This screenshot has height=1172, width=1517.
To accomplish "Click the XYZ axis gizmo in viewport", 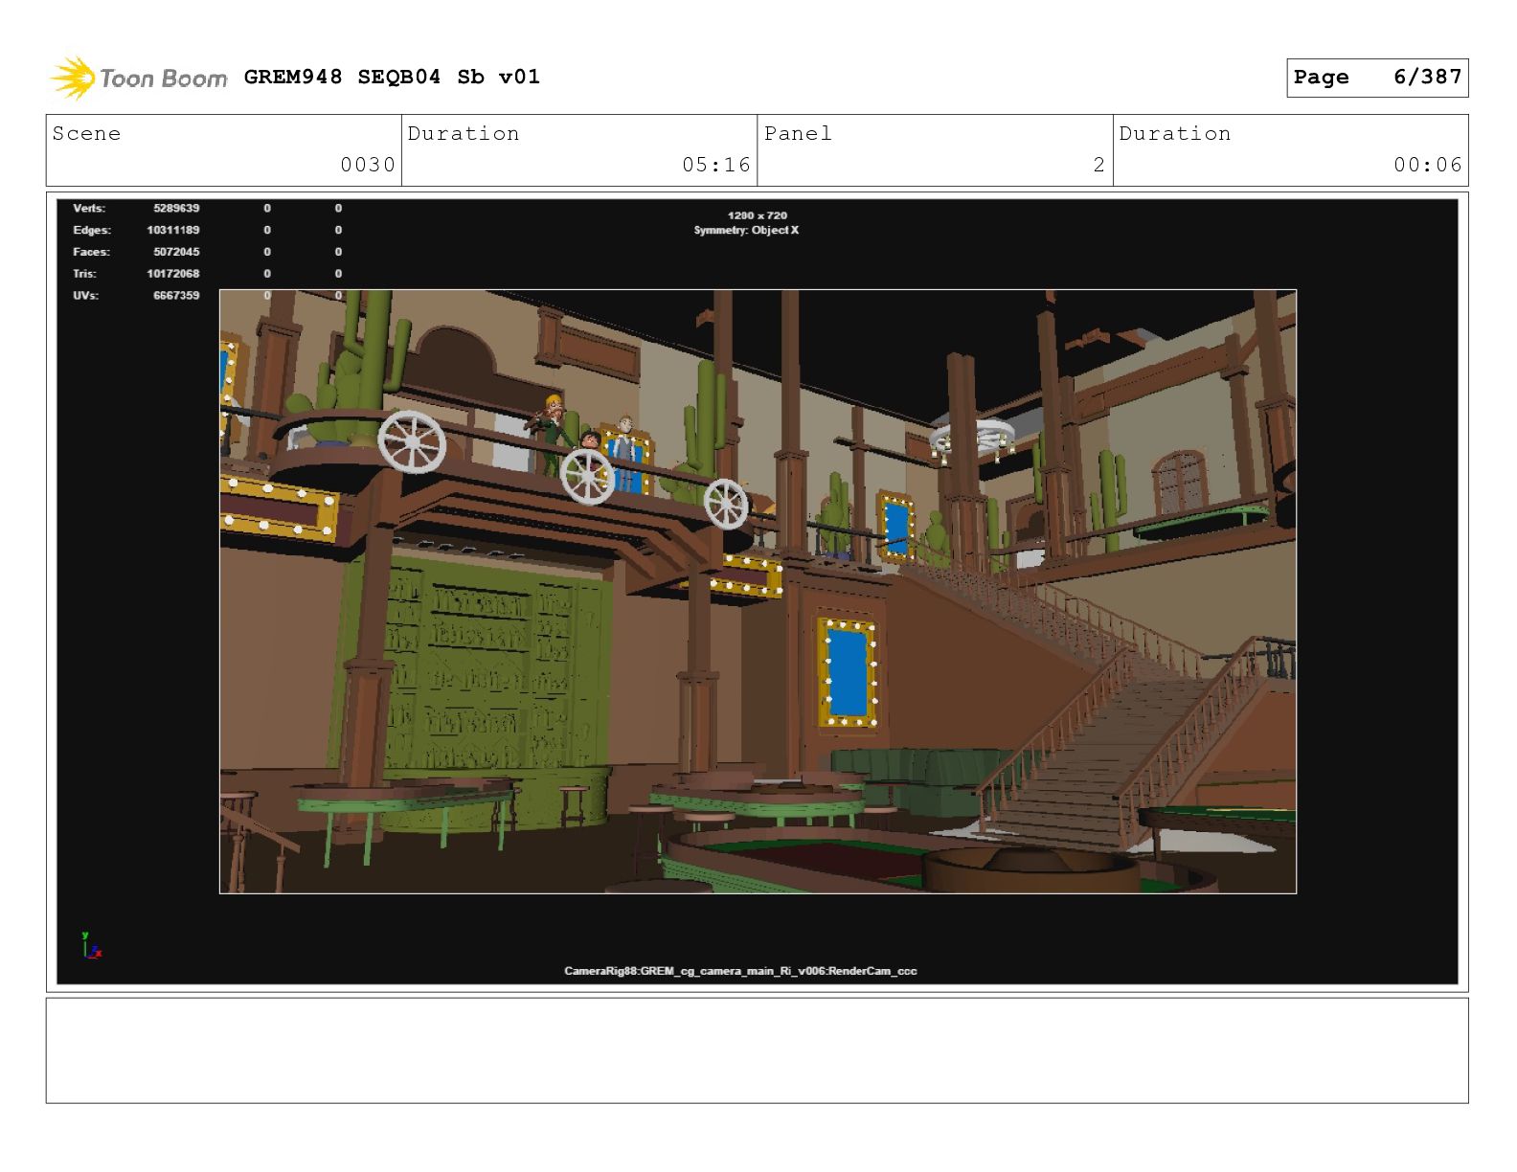I will tap(91, 945).
